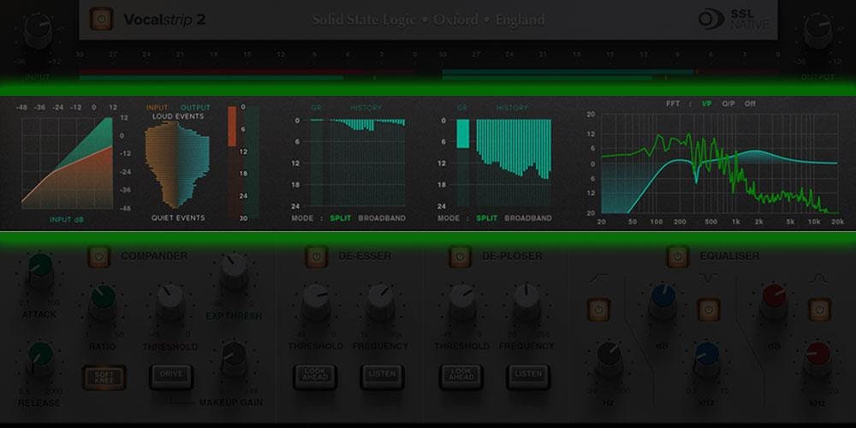Screen dimensions: 856x428
Task: Click the blue notch band dB knob
Action: (663, 302)
